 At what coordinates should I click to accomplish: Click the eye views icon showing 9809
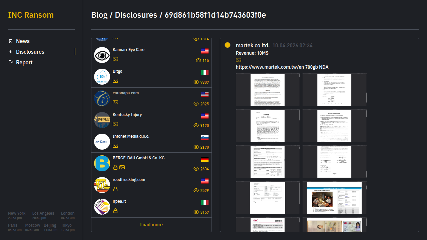point(196,82)
